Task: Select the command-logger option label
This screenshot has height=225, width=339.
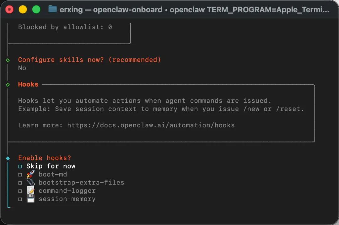Action: 67,191
